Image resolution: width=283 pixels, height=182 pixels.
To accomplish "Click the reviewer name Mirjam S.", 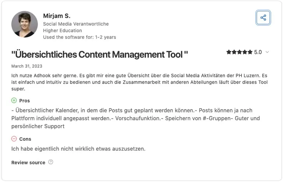I will pos(57,16).
